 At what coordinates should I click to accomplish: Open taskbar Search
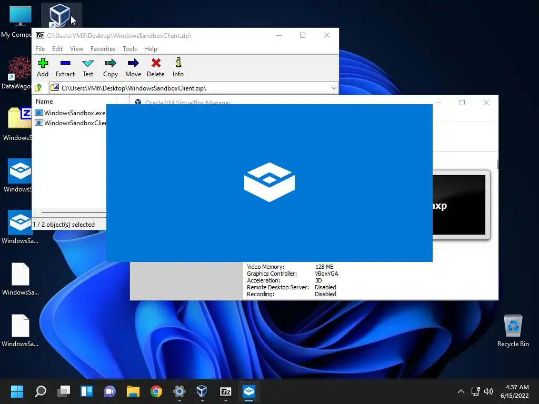click(x=41, y=391)
